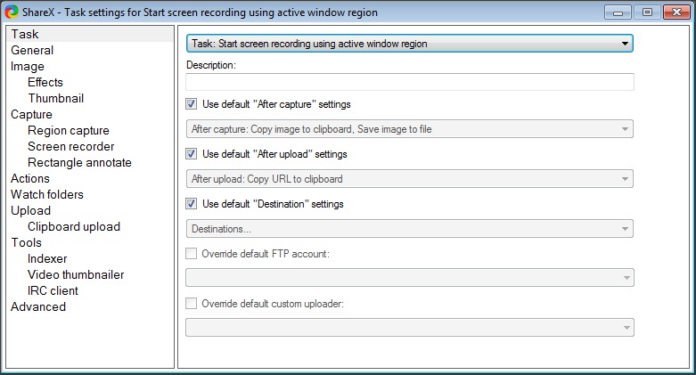
Task: Click the ShareX logo icon in title bar
Action: point(12,12)
